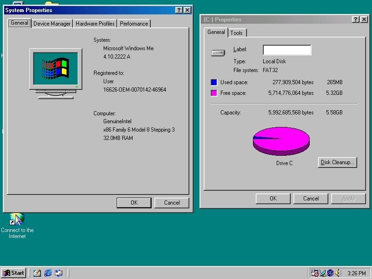372x279 pixels.
Task: Click the hard drive icon
Action: pos(218,53)
